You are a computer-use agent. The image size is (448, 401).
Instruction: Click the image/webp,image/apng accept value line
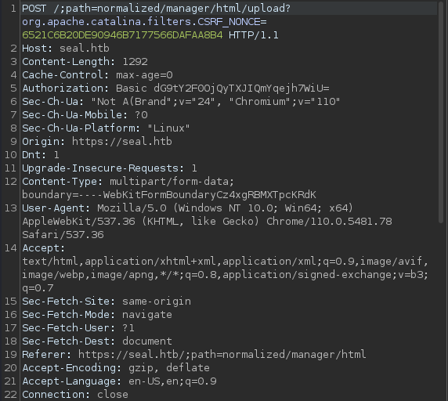(225, 274)
